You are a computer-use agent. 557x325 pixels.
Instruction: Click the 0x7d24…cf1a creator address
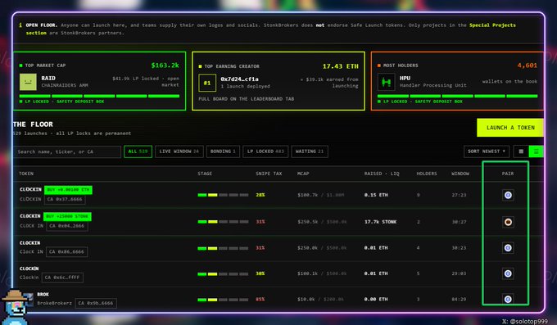(x=239, y=79)
